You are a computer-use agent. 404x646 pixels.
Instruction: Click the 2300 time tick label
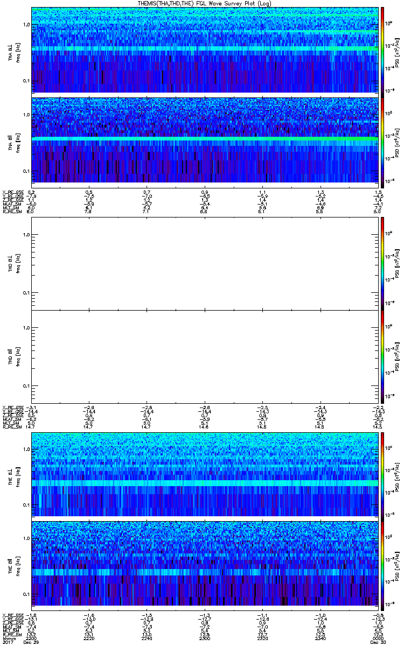tap(204, 639)
